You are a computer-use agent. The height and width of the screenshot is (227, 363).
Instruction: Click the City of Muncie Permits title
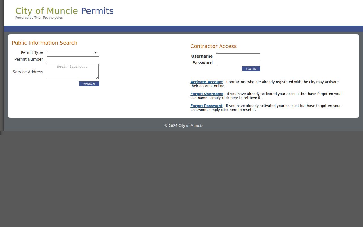[x=64, y=11]
